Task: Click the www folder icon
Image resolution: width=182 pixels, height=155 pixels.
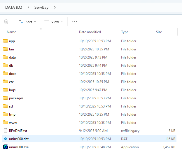Action: pyautogui.click(x=6, y=122)
